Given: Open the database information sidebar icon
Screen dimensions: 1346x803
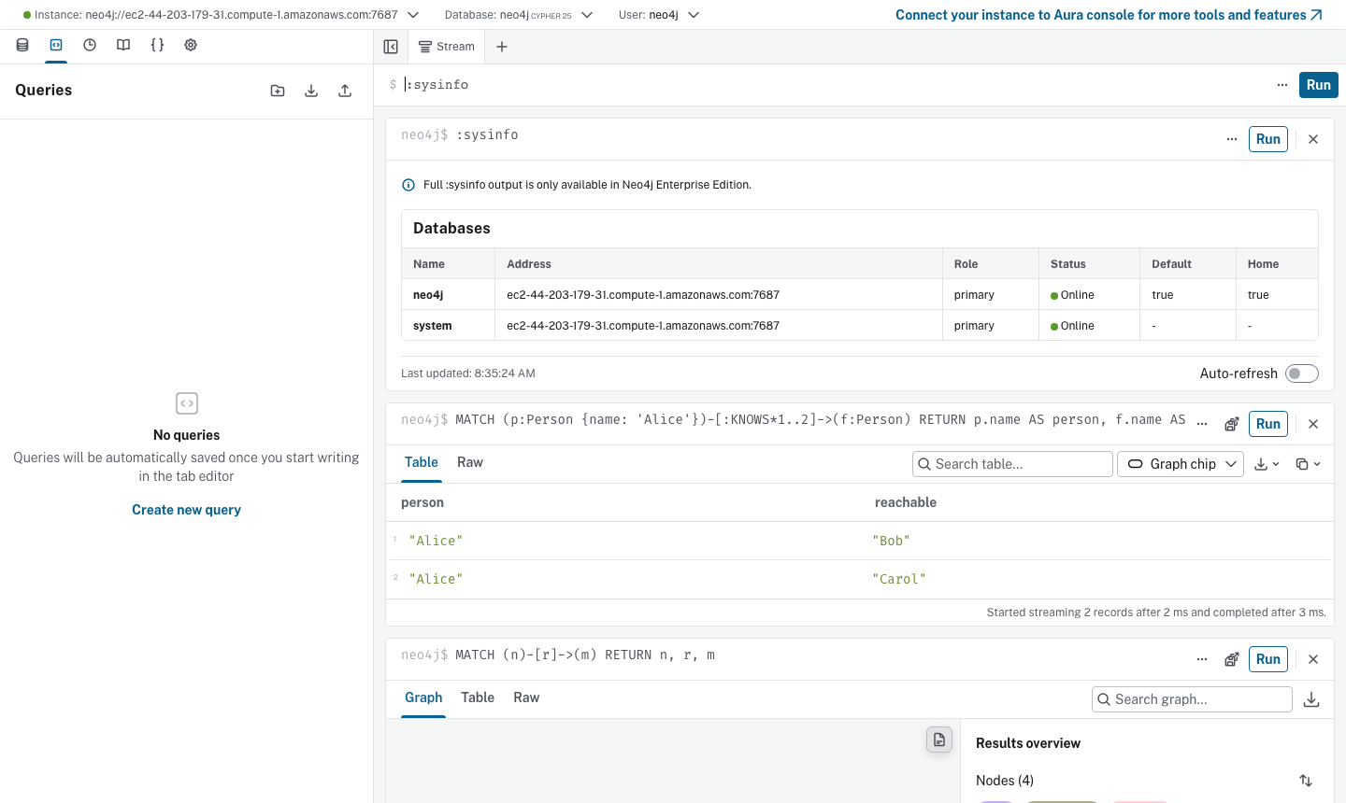Looking at the screenshot, I should (22, 45).
